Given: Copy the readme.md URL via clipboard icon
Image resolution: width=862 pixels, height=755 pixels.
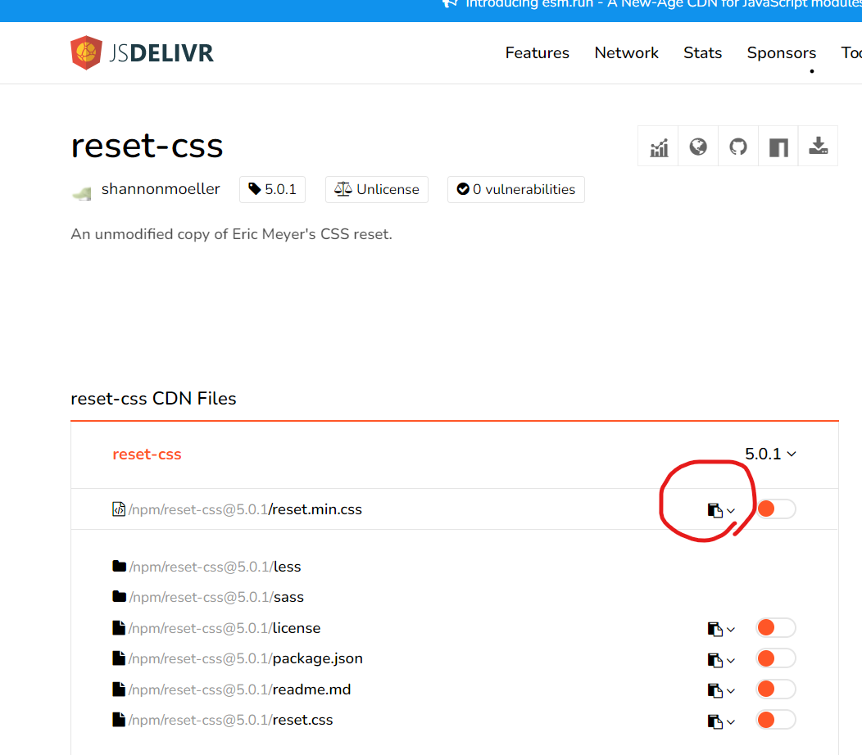Looking at the screenshot, I should coord(715,690).
